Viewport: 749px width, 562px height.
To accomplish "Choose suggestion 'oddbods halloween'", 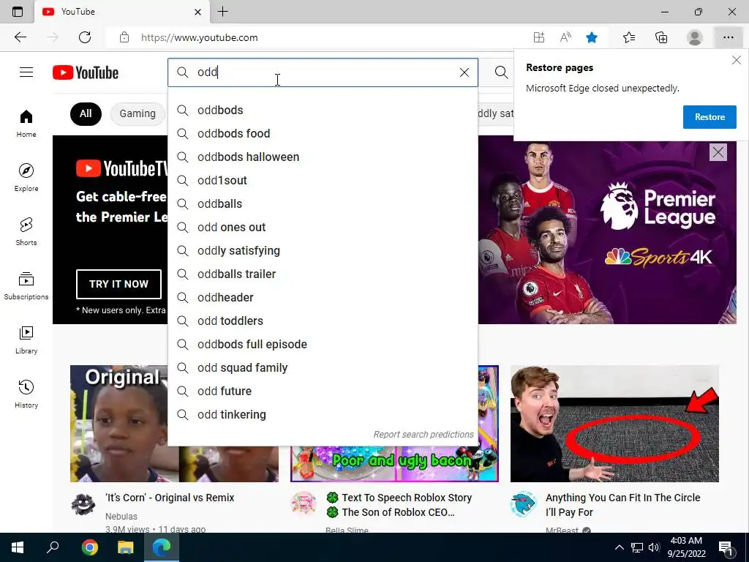I will (x=323, y=157).
